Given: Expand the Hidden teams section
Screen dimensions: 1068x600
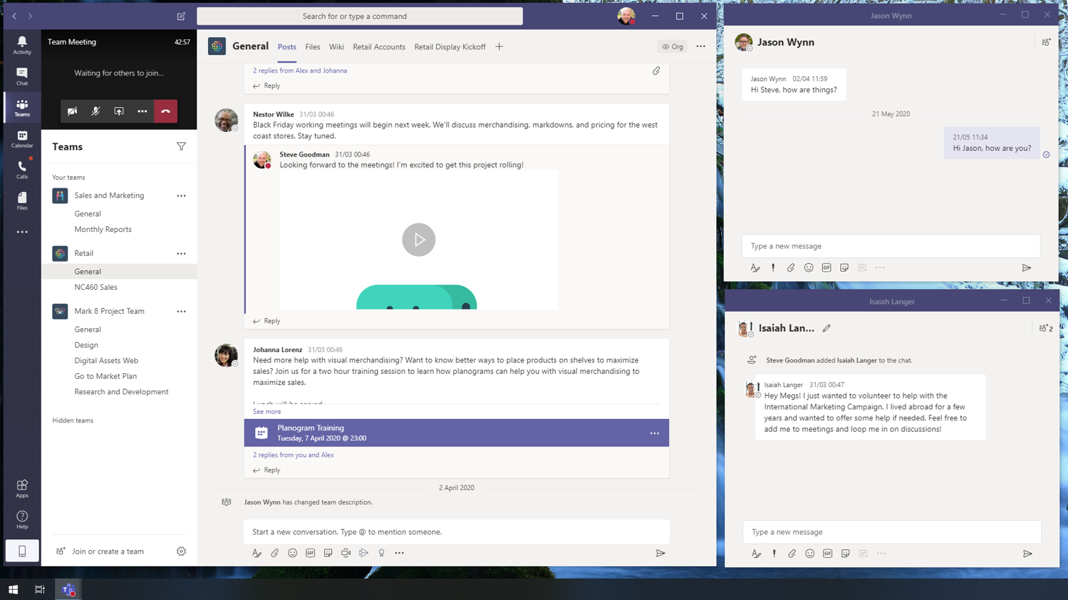Looking at the screenshot, I should pos(73,420).
